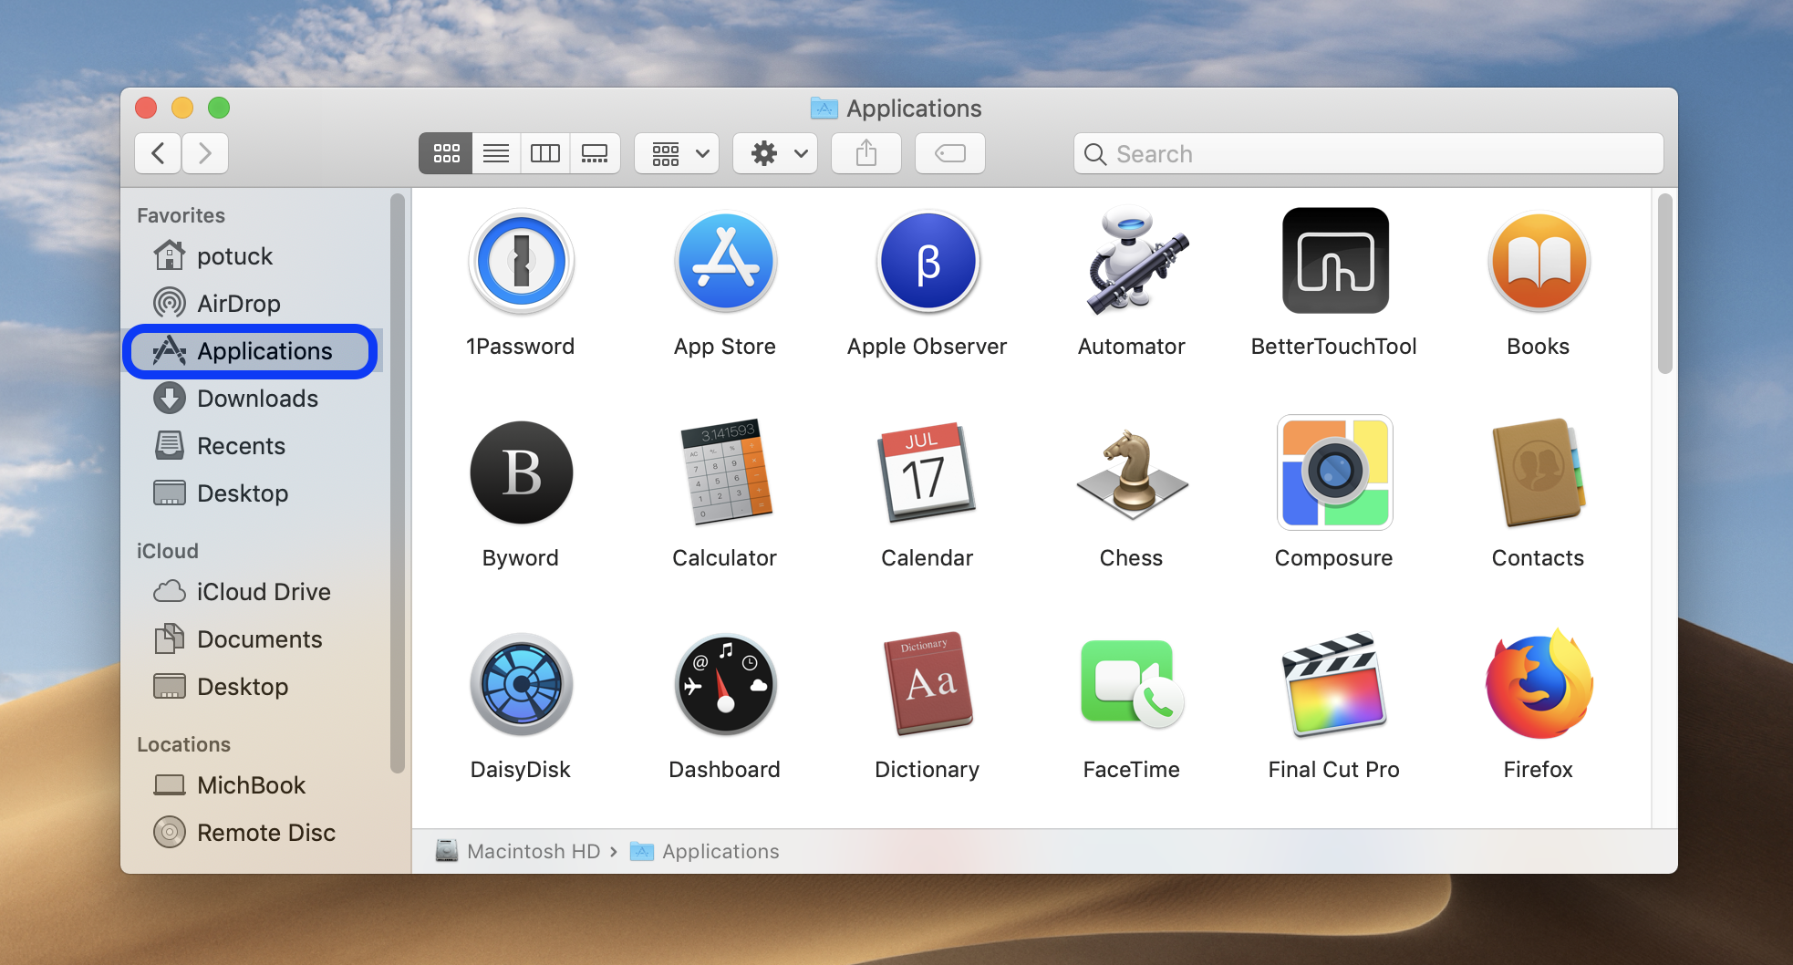
Task: Open Automator
Action: [1131, 261]
